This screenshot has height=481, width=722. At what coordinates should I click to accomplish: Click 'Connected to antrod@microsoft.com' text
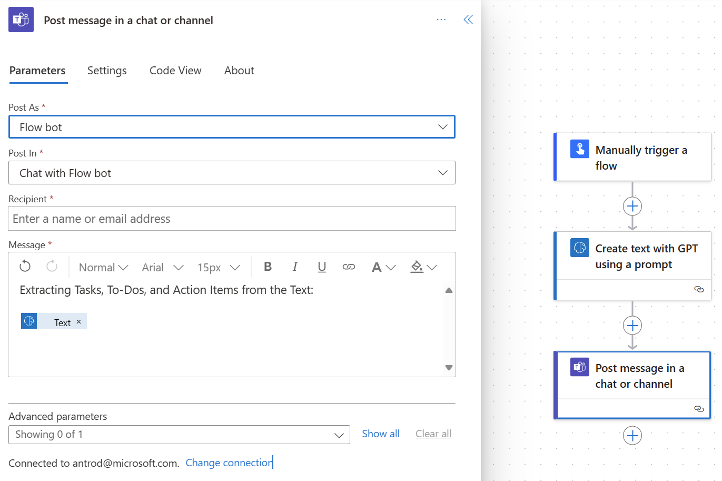94,463
